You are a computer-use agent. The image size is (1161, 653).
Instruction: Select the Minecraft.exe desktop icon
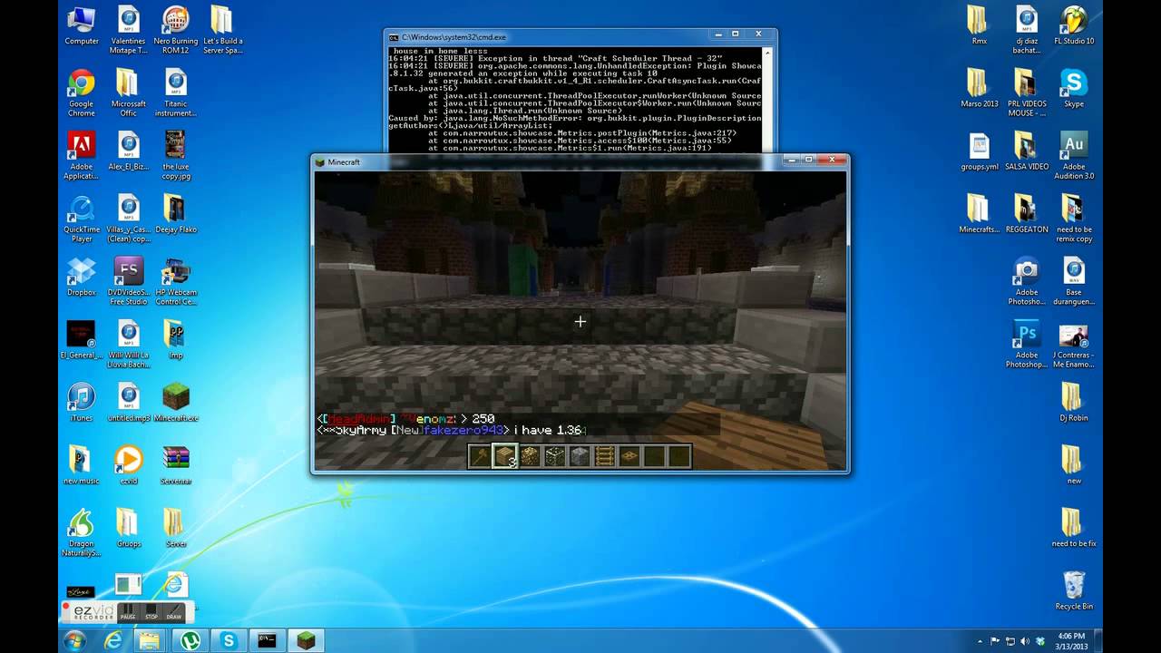pos(176,402)
